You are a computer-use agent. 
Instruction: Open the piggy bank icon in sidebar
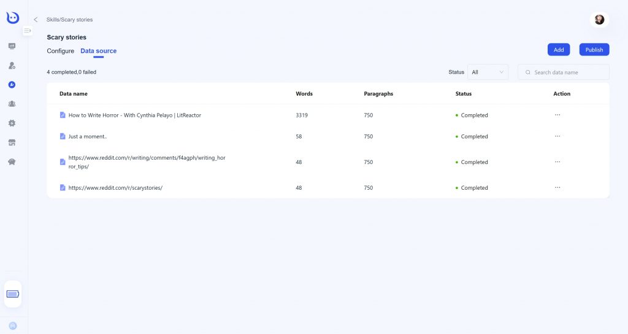click(12, 161)
